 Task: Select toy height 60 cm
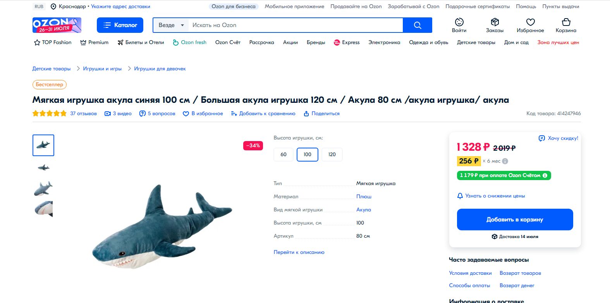284,155
